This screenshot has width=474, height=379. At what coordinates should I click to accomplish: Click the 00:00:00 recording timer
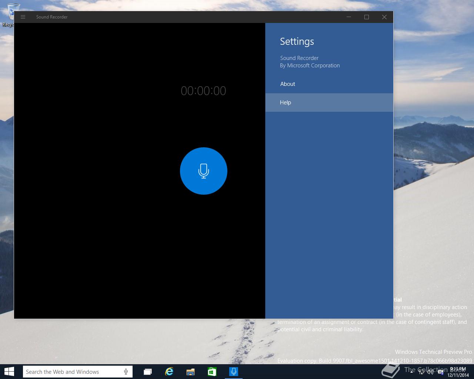(203, 91)
